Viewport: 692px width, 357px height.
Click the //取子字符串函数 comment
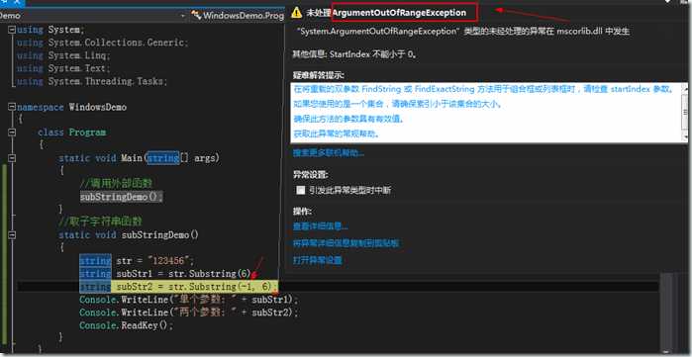tap(100, 222)
